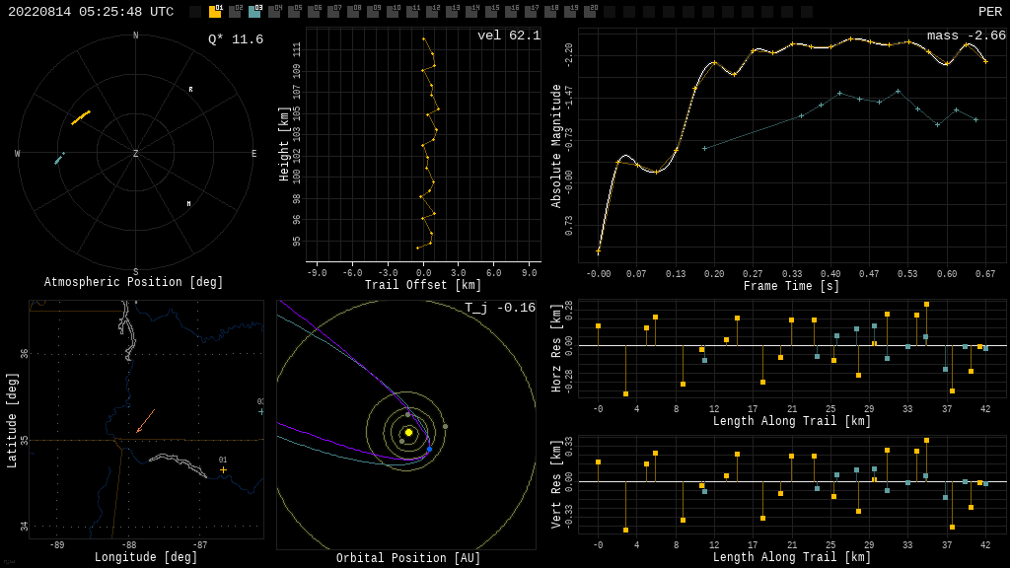Image resolution: width=1010 pixels, height=568 pixels.
Task: Click the gray station 07 indicator square
Action: point(333,12)
